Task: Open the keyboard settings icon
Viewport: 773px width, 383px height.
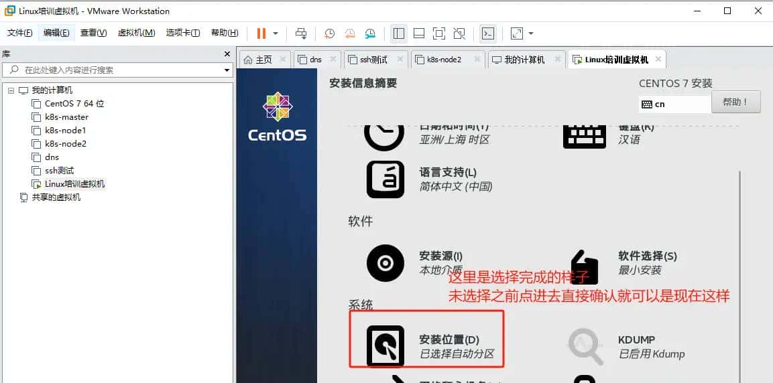Action: (x=584, y=136)
